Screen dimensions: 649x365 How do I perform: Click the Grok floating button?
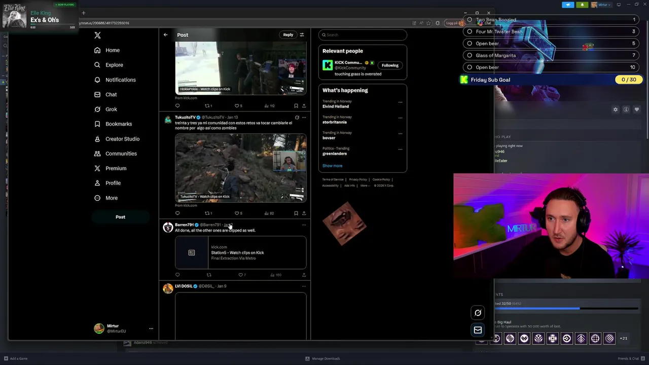[478, 313]
